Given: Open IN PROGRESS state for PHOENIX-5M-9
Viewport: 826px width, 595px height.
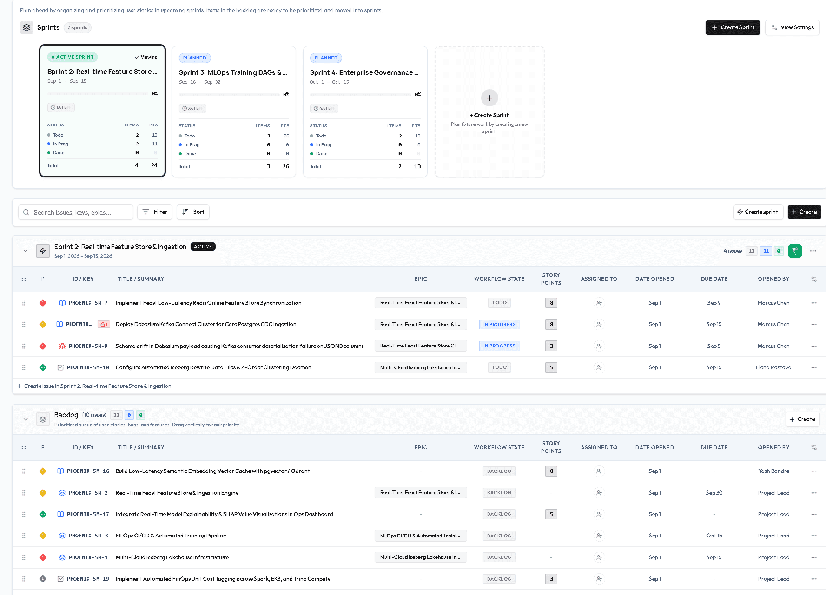Looking at the screenshot, I should 499,346.
